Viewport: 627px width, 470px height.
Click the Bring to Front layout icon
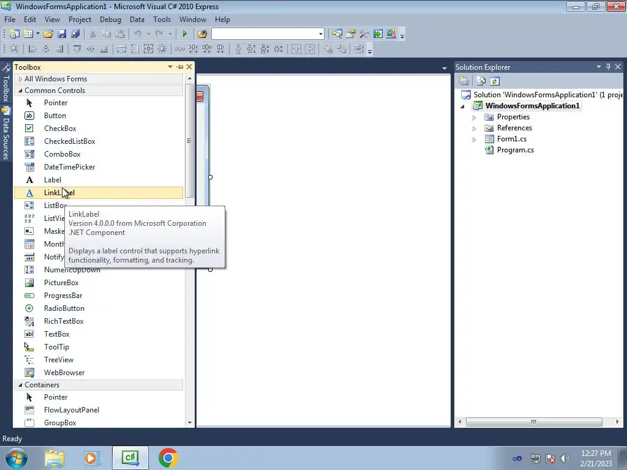328,49
